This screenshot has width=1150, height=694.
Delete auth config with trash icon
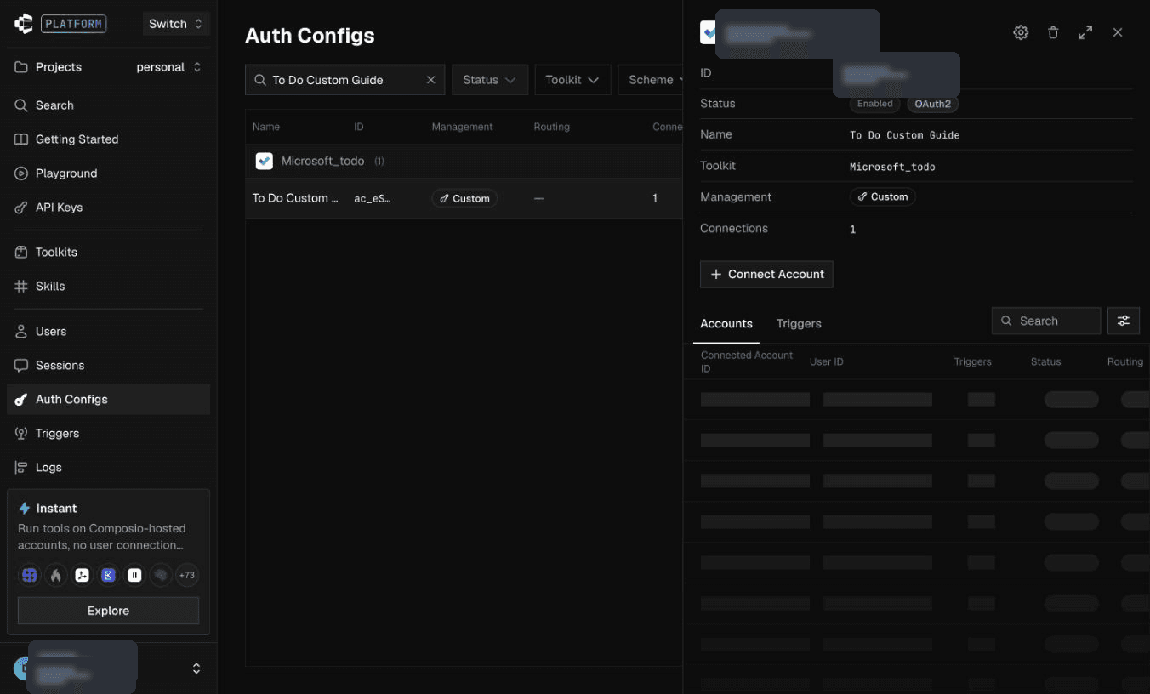pos(1053,32)
